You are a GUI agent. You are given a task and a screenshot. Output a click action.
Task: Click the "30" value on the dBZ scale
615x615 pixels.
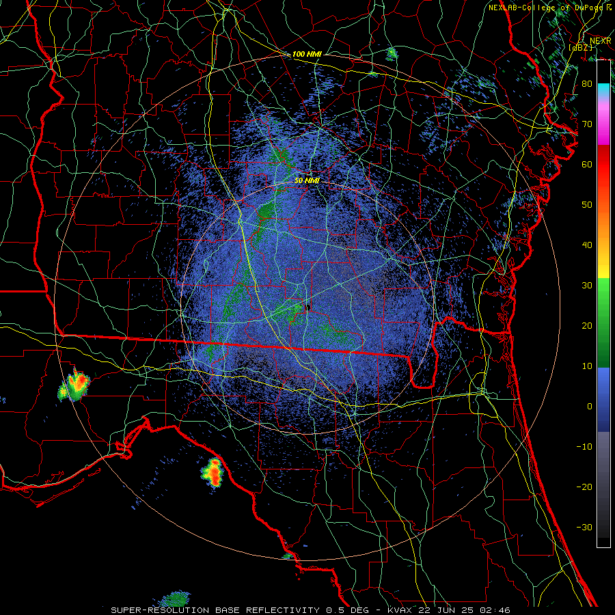587,285
